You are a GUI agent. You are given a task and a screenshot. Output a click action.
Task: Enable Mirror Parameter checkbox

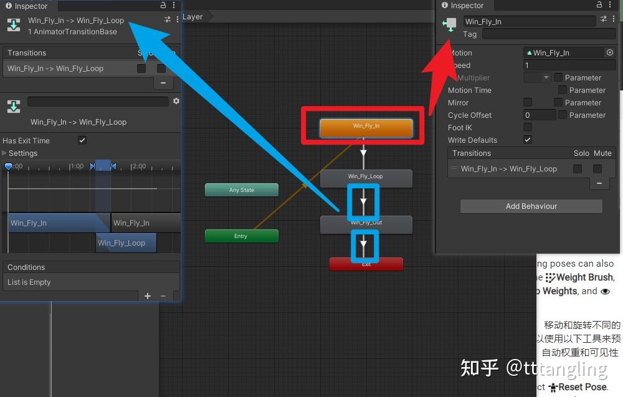click(x=558, y=102)
